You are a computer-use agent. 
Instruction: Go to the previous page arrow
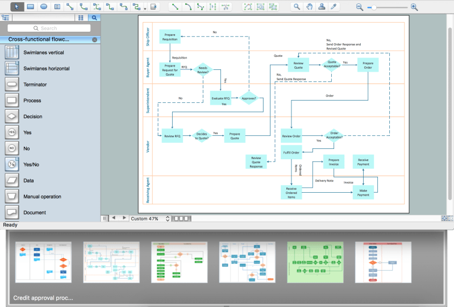pos(114,218)
